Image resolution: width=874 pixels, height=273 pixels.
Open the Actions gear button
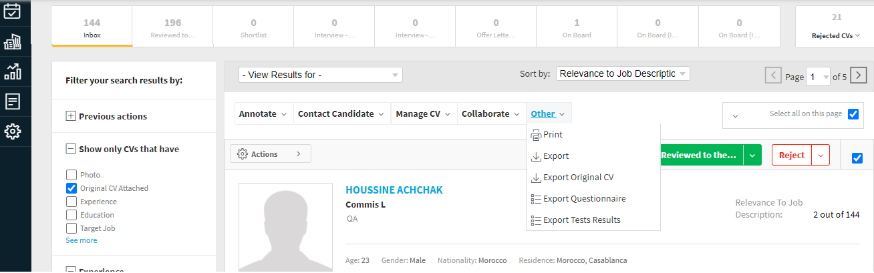click(270, 154)
